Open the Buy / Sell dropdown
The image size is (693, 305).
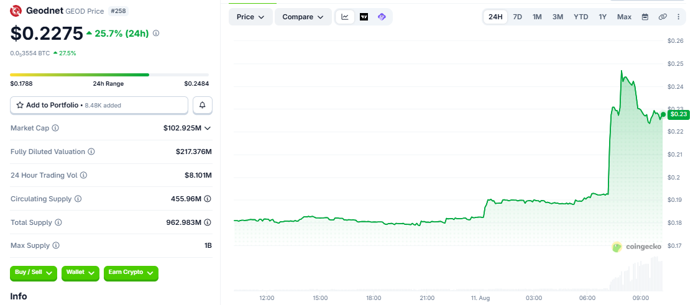click(x=34, y=273)
